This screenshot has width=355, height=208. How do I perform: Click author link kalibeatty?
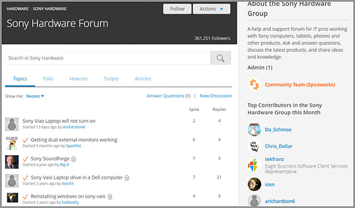click(70, 202)
